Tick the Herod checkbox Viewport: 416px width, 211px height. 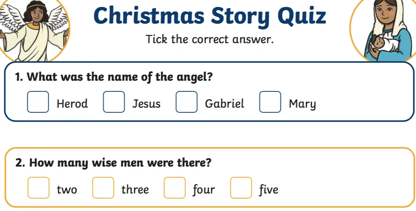[x=38, y=102]
